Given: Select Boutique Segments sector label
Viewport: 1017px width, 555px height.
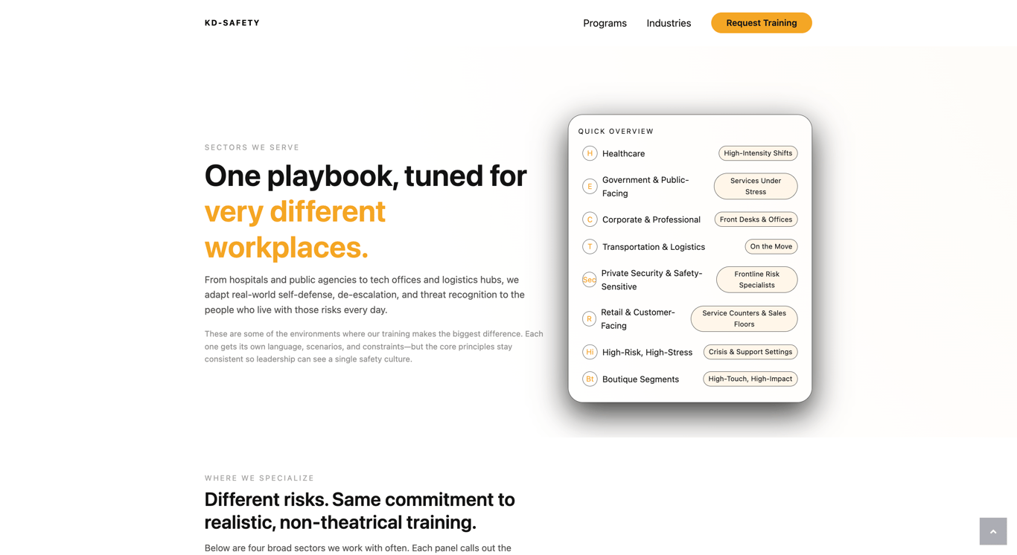Looking at the screenshot, I should 640,379.
